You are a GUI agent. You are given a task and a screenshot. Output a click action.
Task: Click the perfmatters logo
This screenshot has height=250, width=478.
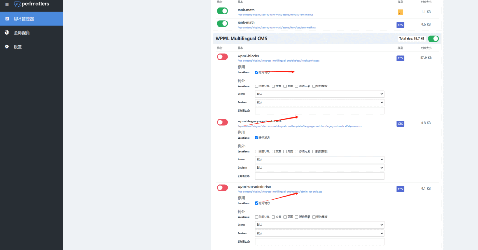(x=31, y=4)
